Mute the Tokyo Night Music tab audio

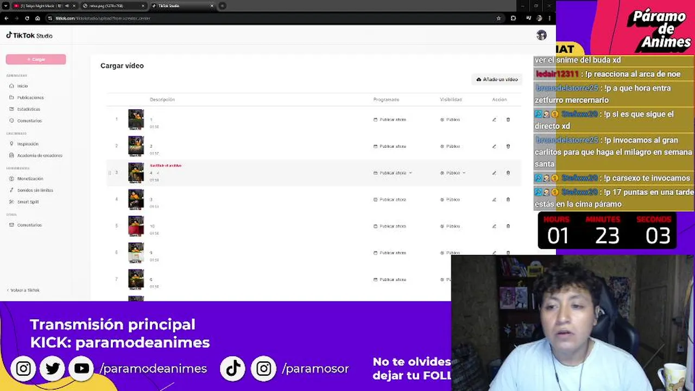tap(66, 5)
